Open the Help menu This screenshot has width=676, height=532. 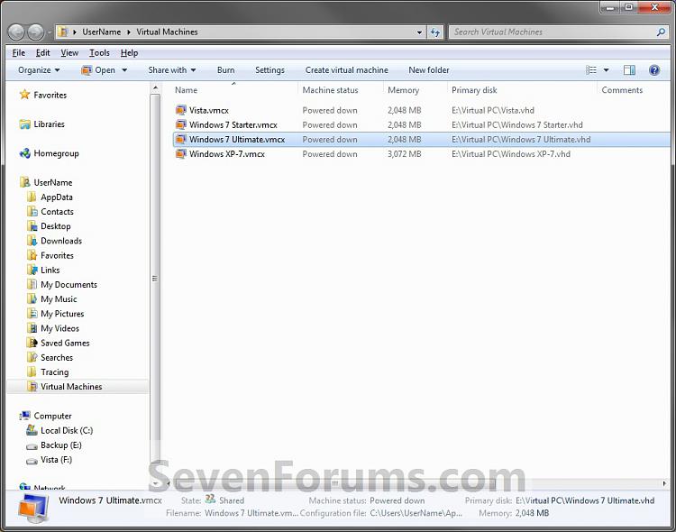129,52
